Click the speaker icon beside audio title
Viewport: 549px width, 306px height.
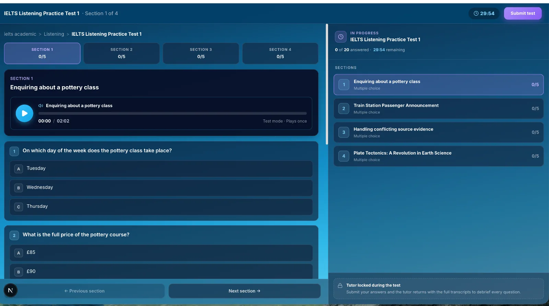tap(40, 106)
